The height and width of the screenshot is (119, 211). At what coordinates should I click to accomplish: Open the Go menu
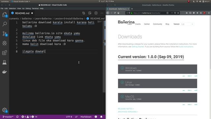tap(23, 9)
